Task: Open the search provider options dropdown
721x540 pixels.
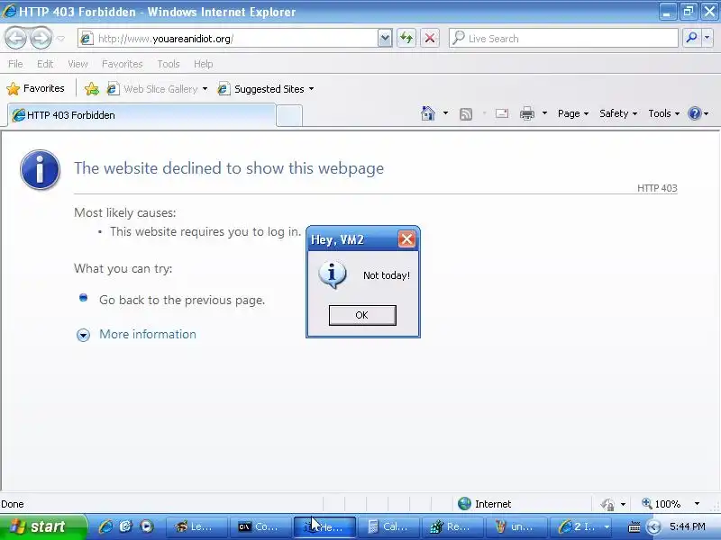Action: click(707, 38)
